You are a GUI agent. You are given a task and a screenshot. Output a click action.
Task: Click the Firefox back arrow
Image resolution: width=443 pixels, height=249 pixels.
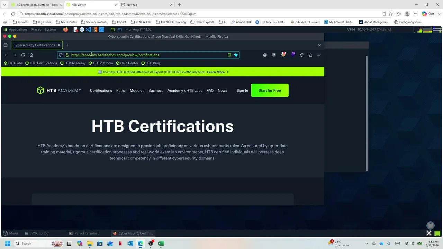pyautogui.click(x=6, y=55)
